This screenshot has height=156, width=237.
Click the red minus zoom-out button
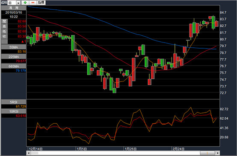33,3
